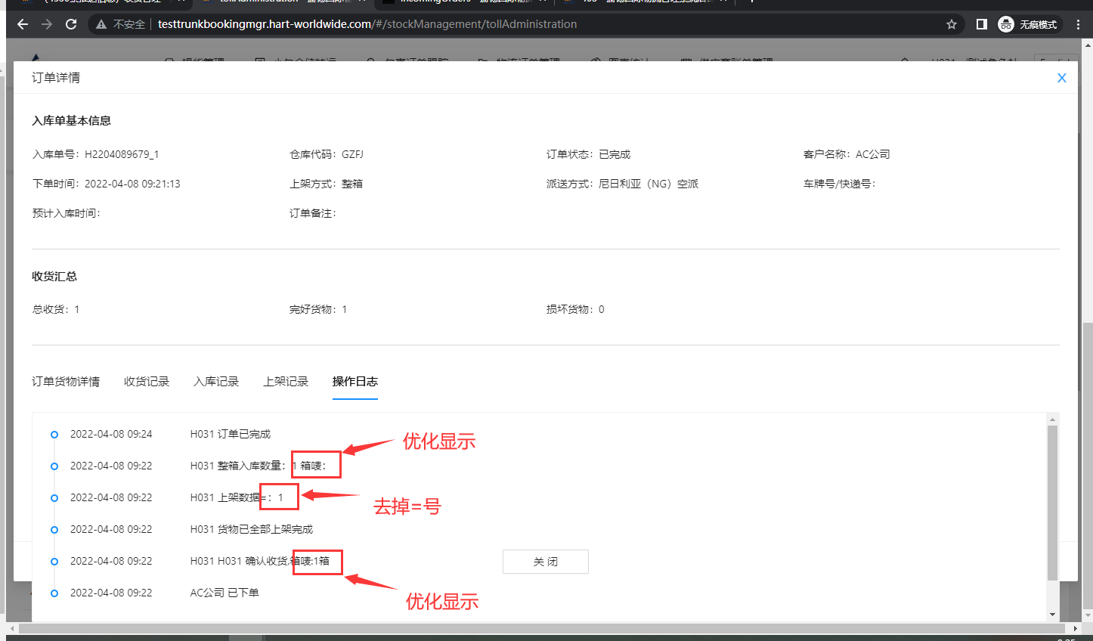Bookmark this page with the star icon
The image size is (1093, 641).
(951, 24)
